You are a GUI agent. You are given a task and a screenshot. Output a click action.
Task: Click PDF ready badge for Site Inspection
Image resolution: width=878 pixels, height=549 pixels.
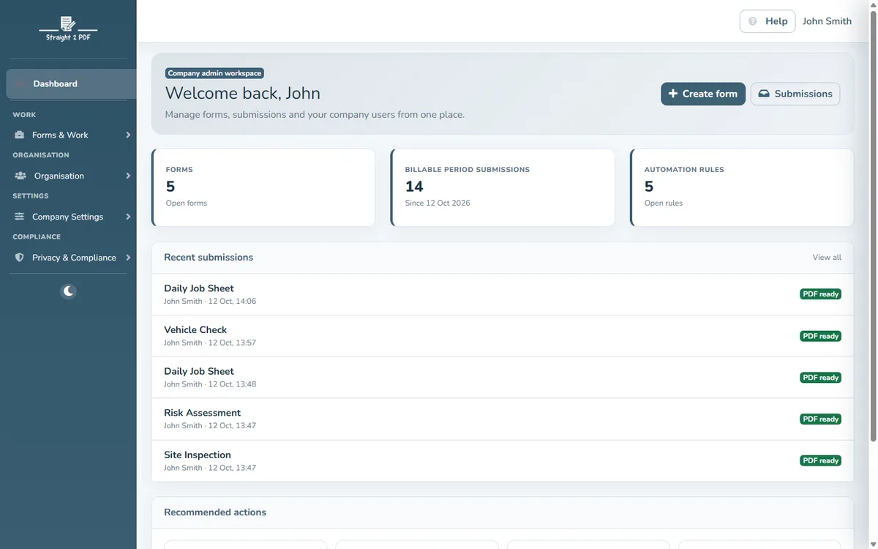820,461
